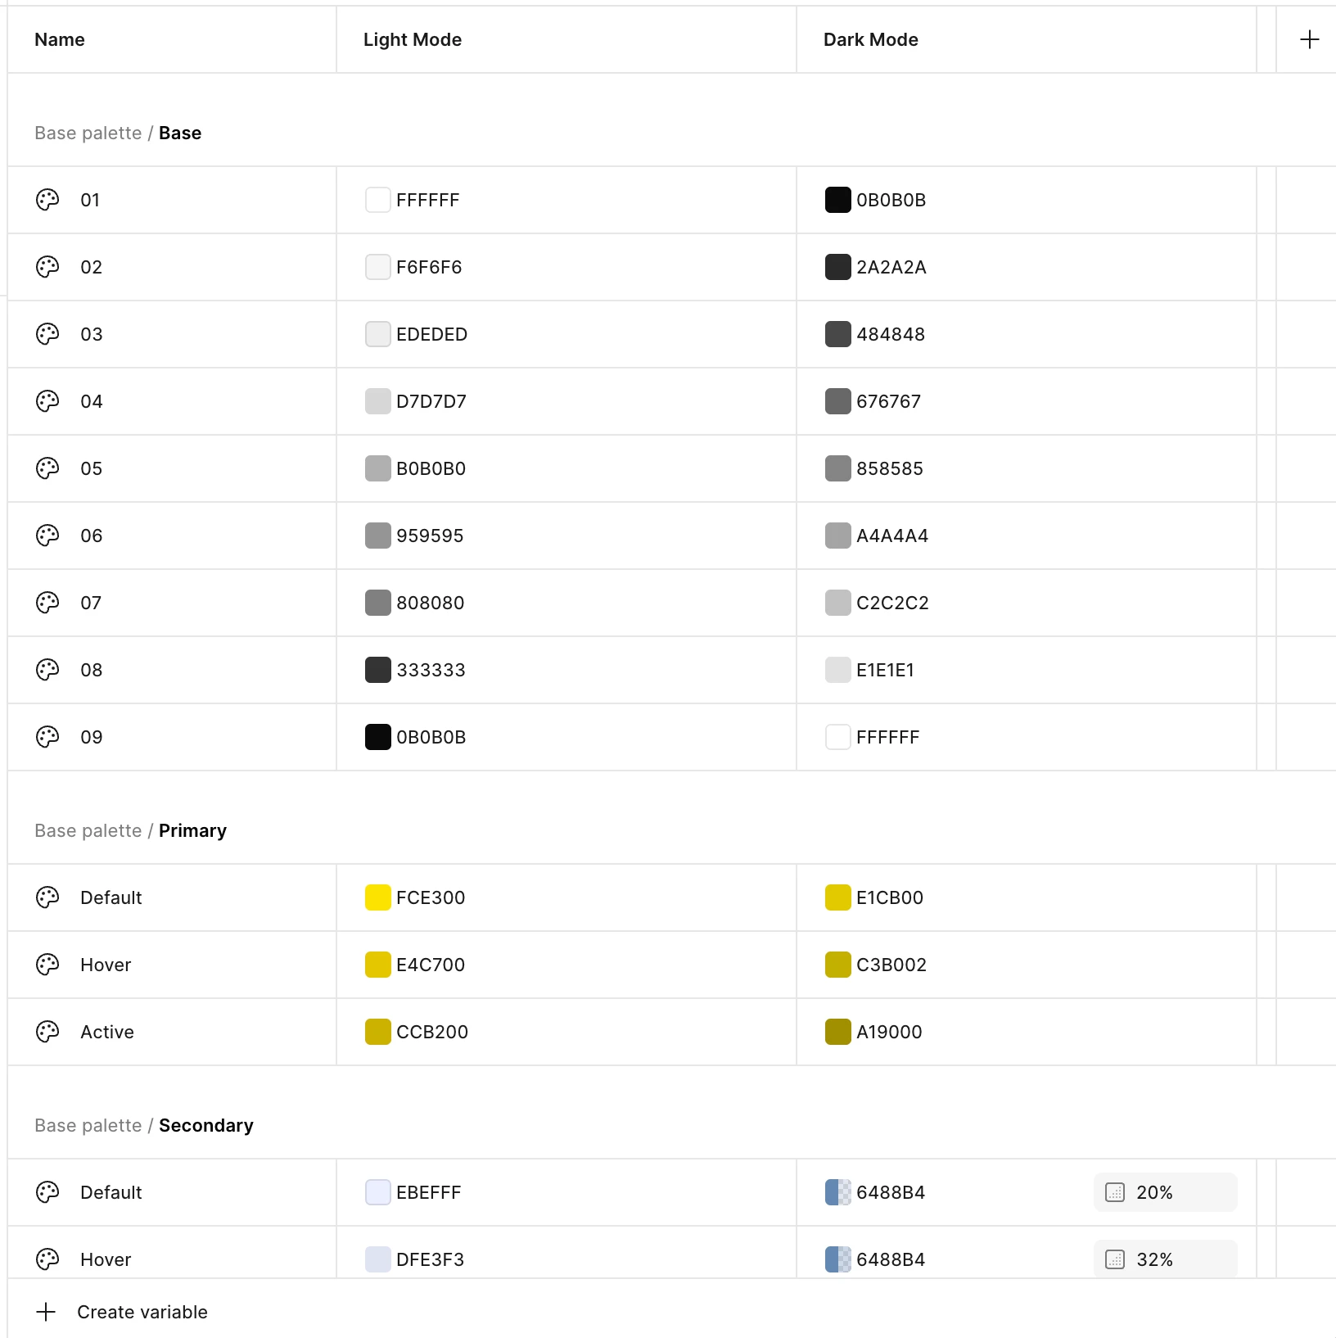Open the F6F6F6 color swatch

(x=377, y=267)
